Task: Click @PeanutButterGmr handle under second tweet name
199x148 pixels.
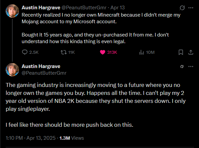Action: [x=44, y=73]
